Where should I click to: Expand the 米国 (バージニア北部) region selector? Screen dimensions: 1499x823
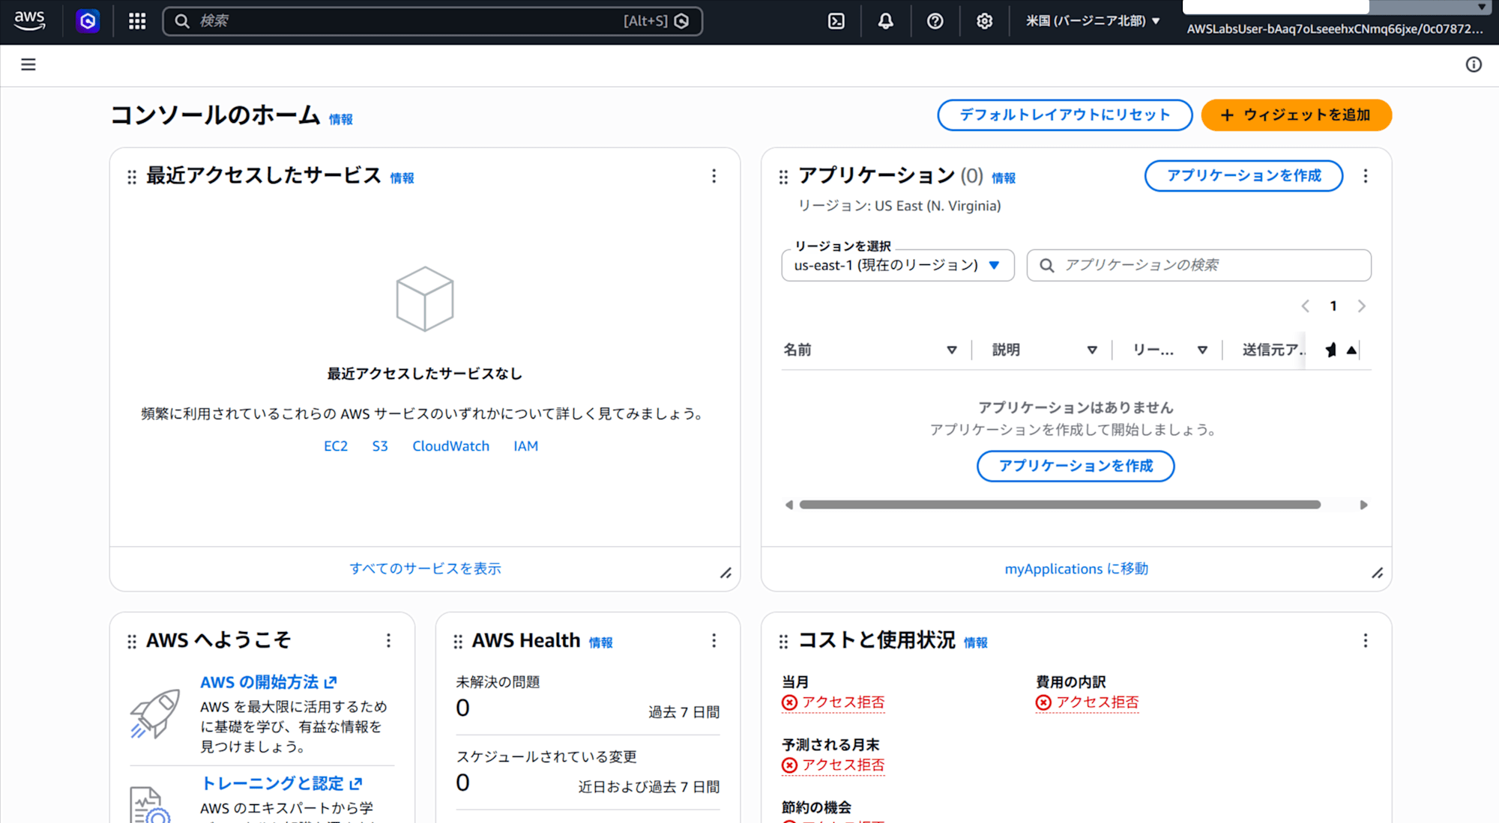[1093, 21]
